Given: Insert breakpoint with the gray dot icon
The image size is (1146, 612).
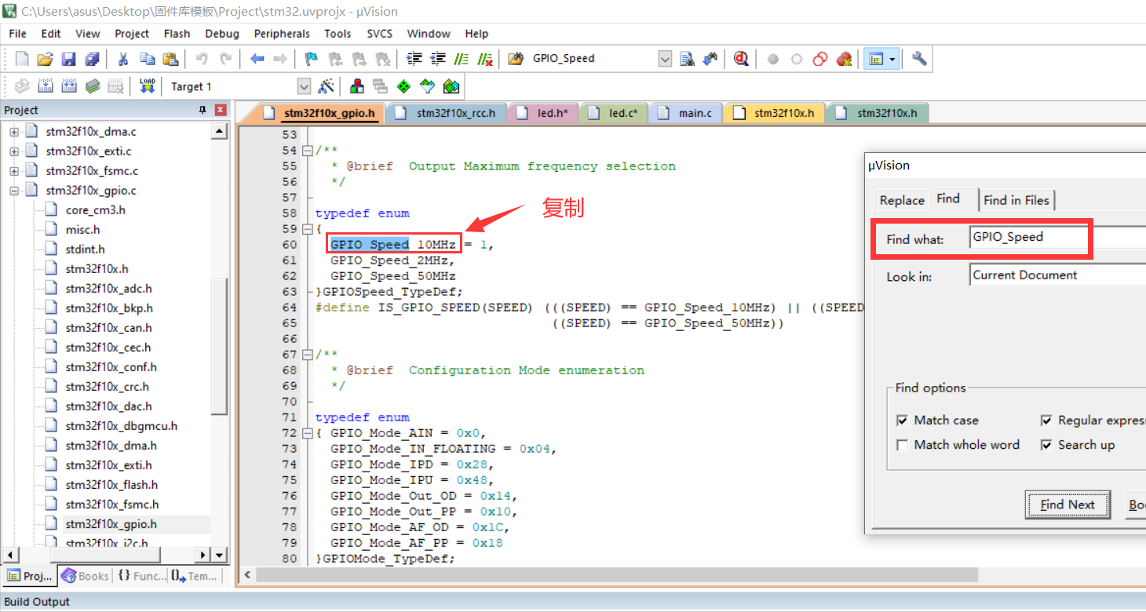Looking at the screenshot, I should 773,59.
